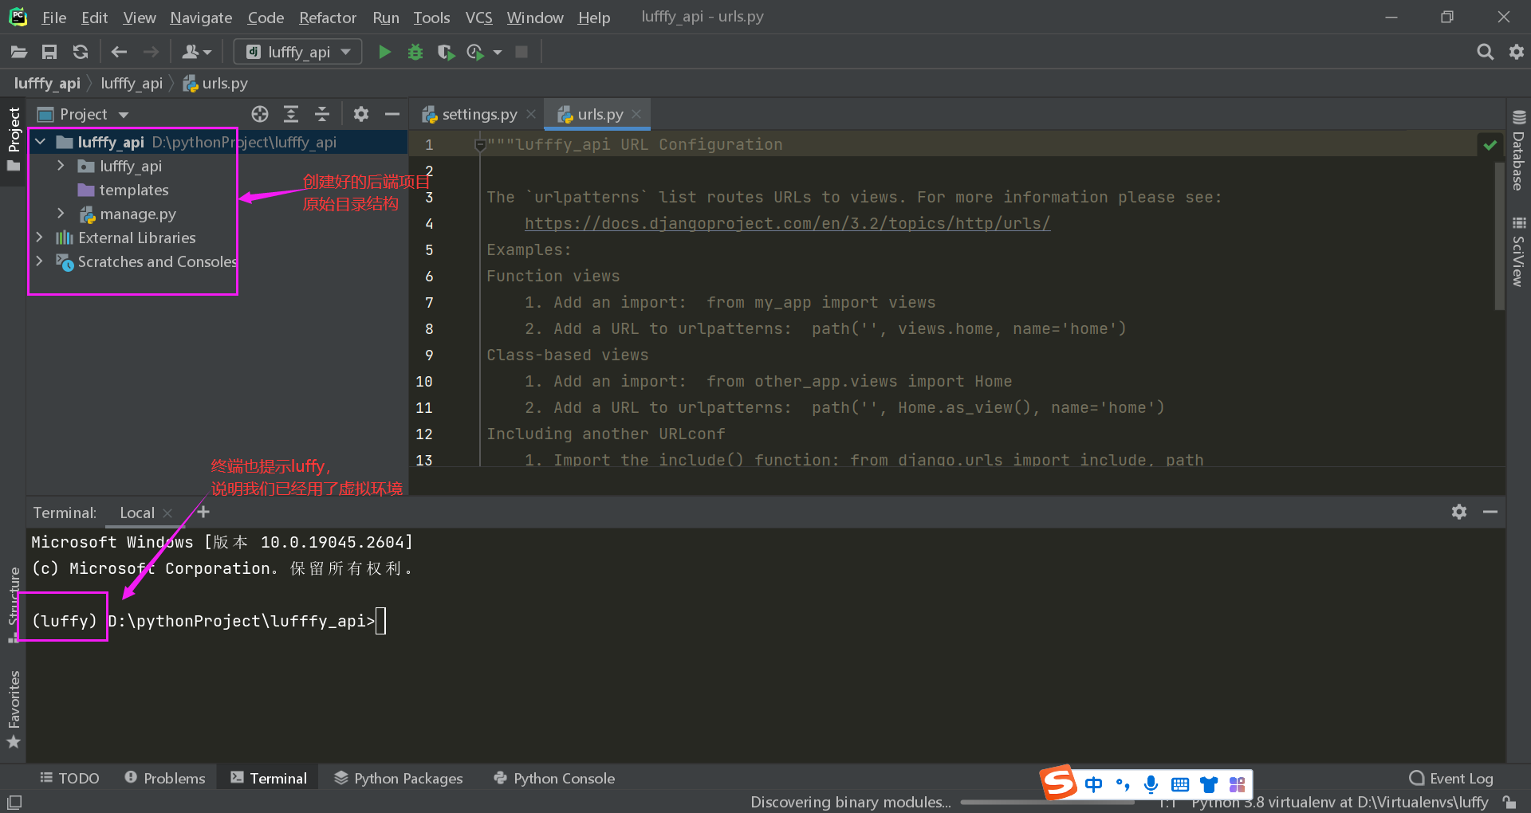
Task: Open SciView tool window
Action: tap(1518, 251)
